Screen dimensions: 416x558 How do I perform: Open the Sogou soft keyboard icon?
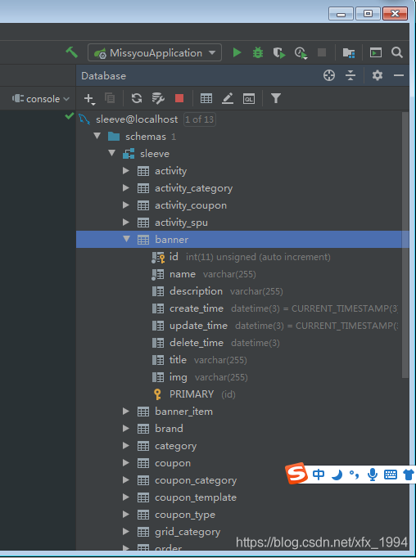point(391,475)
